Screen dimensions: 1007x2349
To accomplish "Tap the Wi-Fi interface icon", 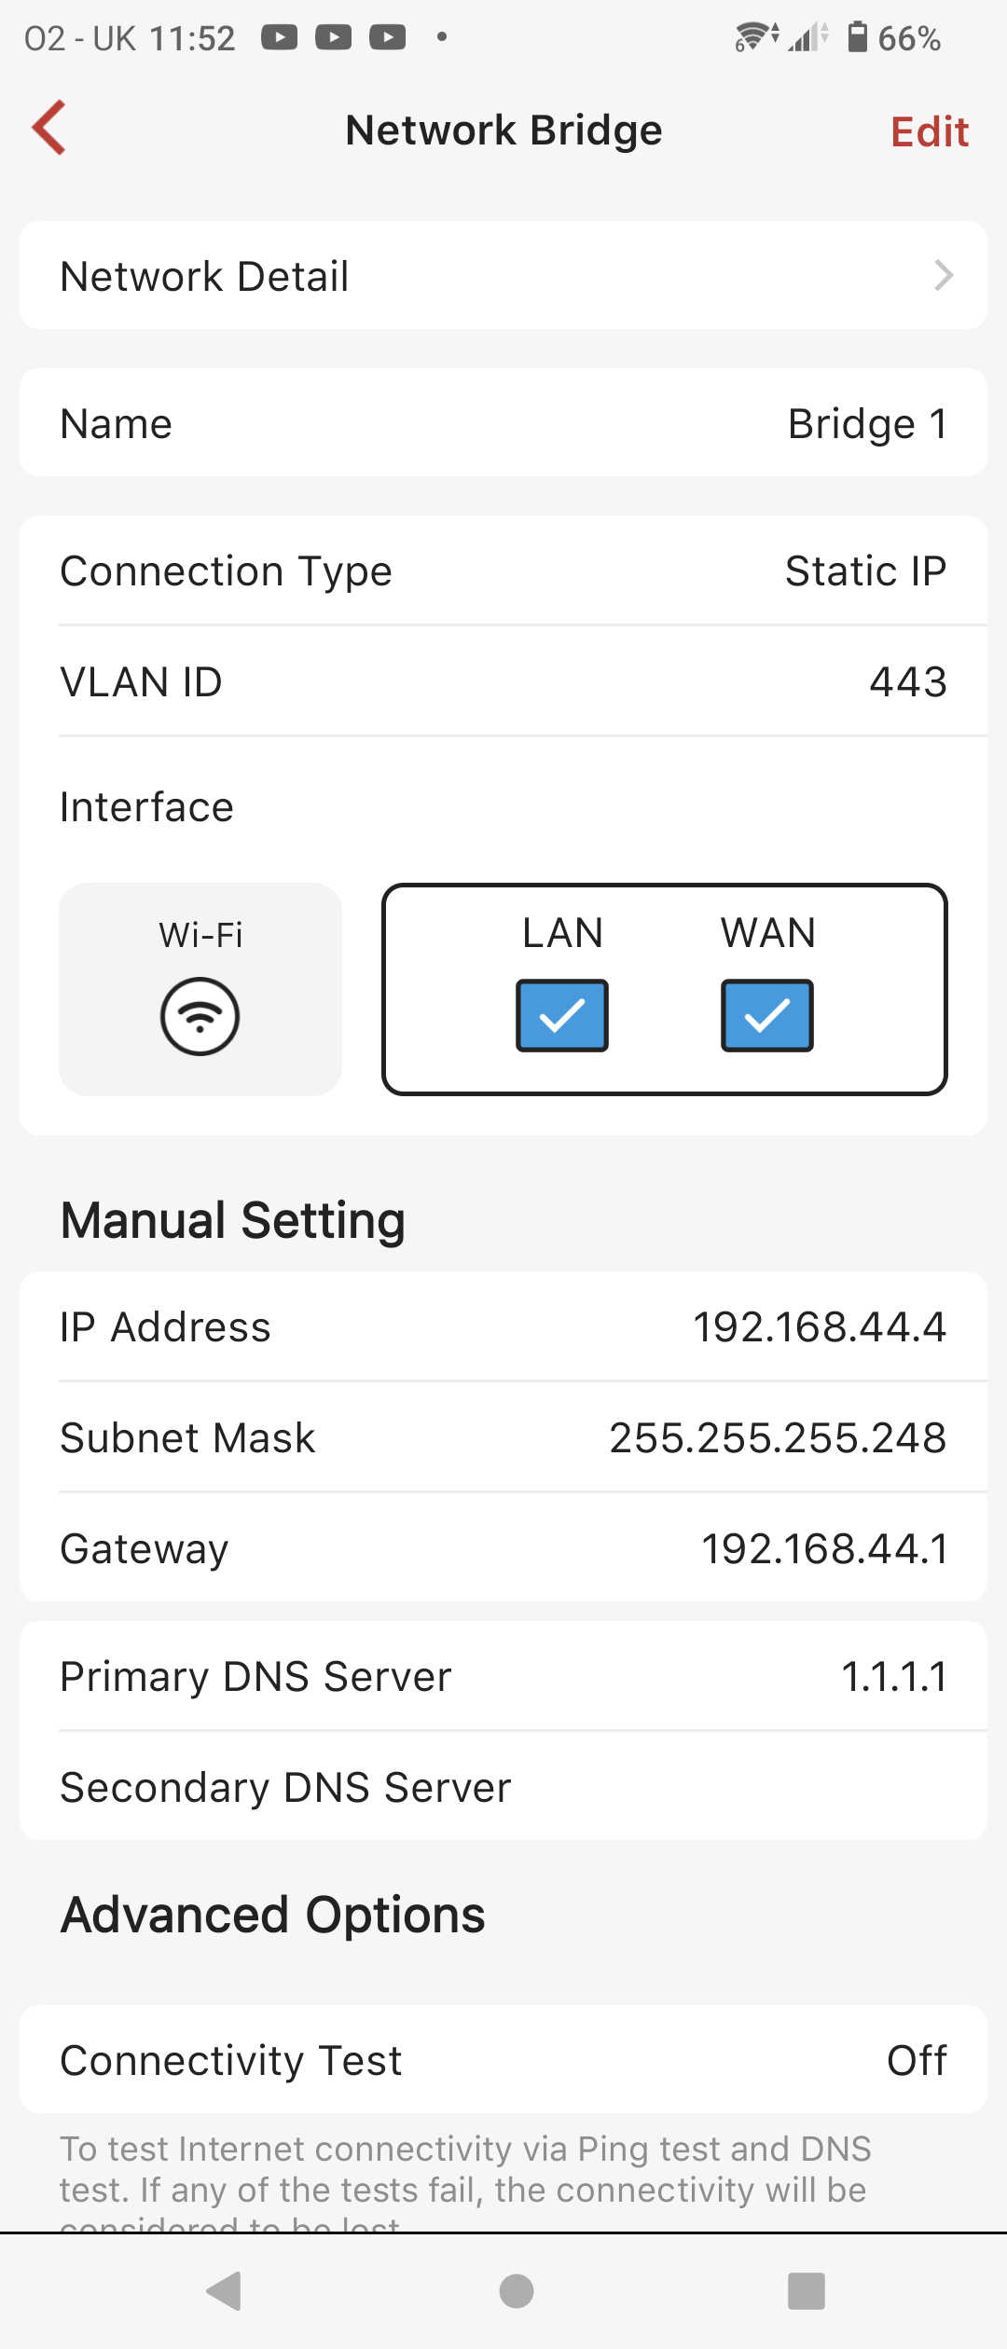I will [200, 1015].
